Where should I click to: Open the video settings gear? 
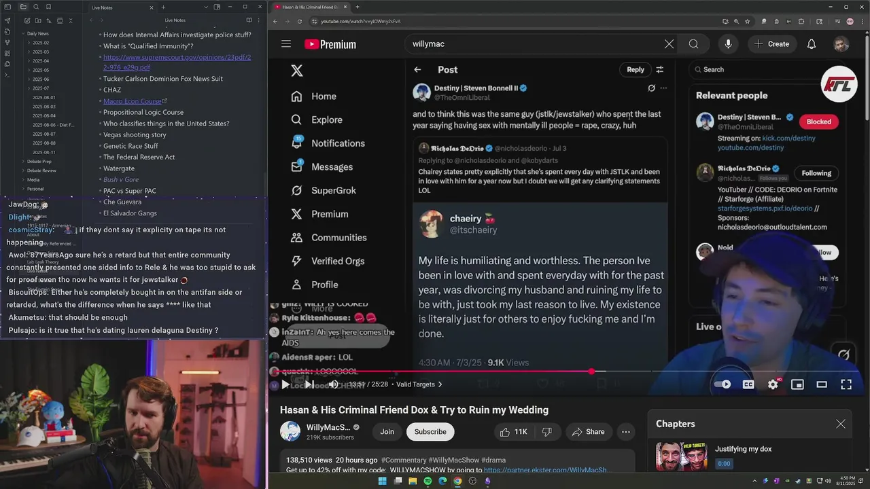(x=773, y=384)
